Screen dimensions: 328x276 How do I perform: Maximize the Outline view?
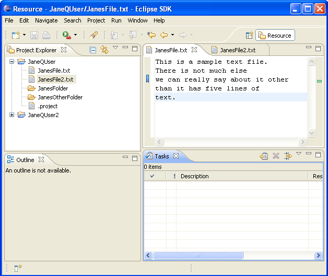135,158
